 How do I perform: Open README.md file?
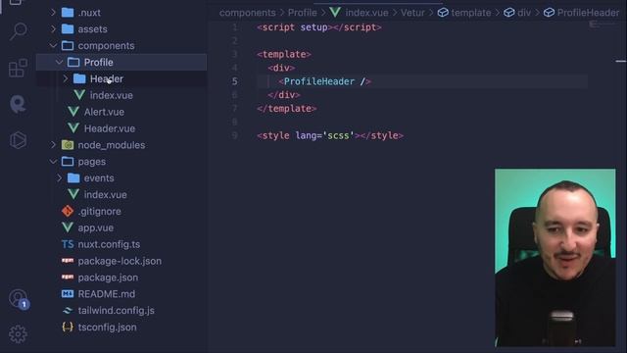[x=107, y=294]
